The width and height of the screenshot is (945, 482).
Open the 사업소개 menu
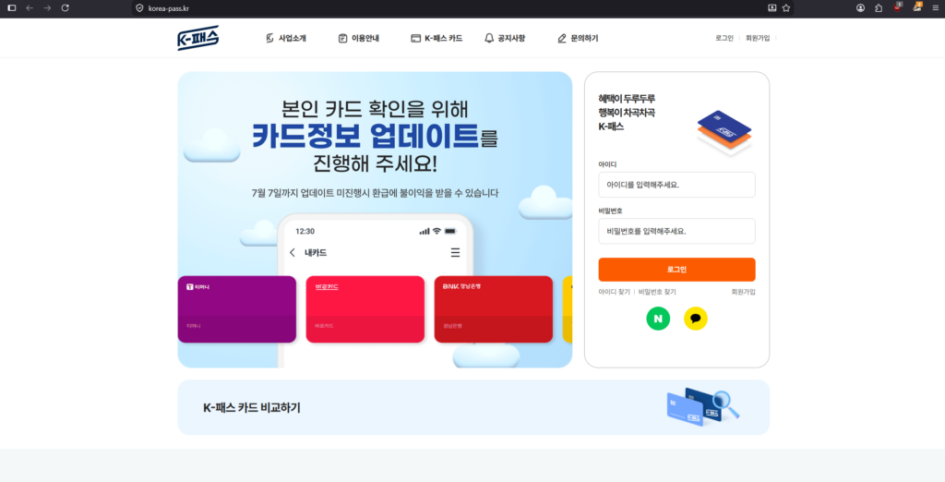click(x=286, y=38)
